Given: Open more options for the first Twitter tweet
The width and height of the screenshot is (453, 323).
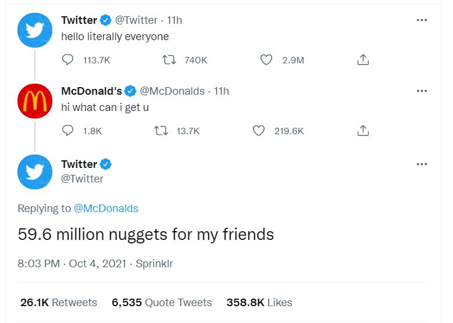Looking at the screenshot, I should tap(422, 20).
